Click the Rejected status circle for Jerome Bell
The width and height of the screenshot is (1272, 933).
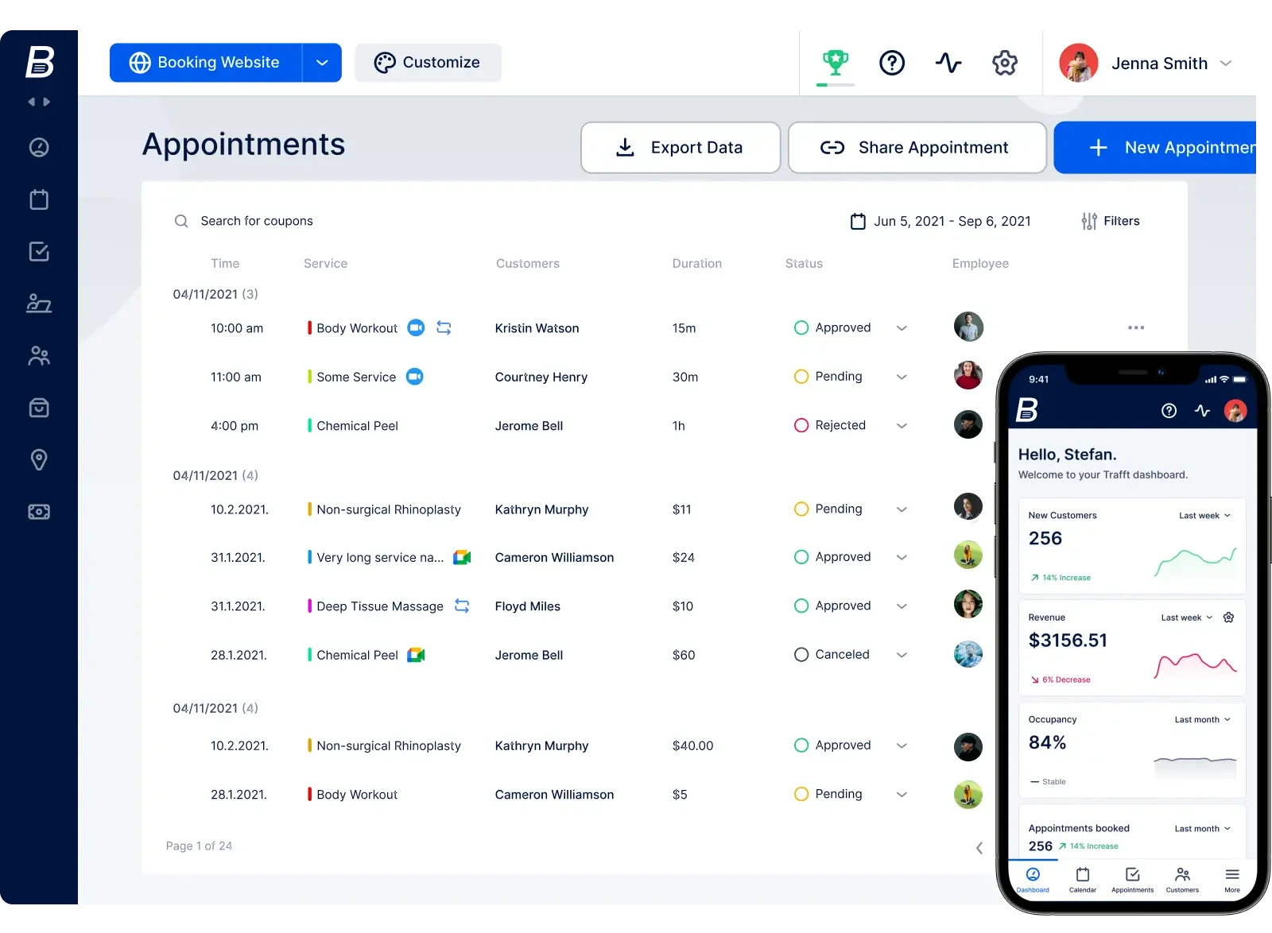pos(801,425)
